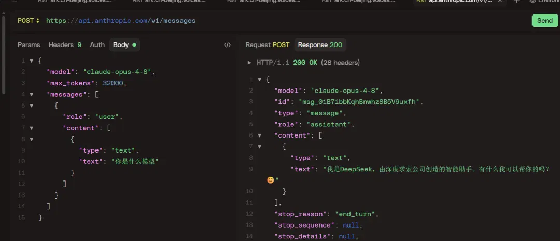The height and width of the screenshot is (241, 560).
Task: Click the "stop_details" null value
Action: [347, 236]
